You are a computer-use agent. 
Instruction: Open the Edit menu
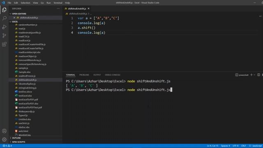tap(16, 3)
